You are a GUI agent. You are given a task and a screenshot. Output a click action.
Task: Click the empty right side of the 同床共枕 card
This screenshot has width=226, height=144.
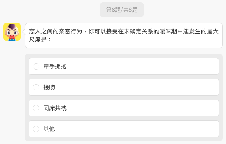(x=173, y=108)
